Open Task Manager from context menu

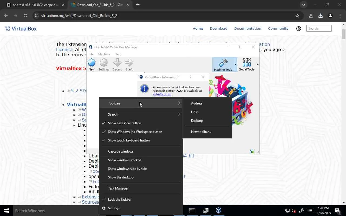141,188
